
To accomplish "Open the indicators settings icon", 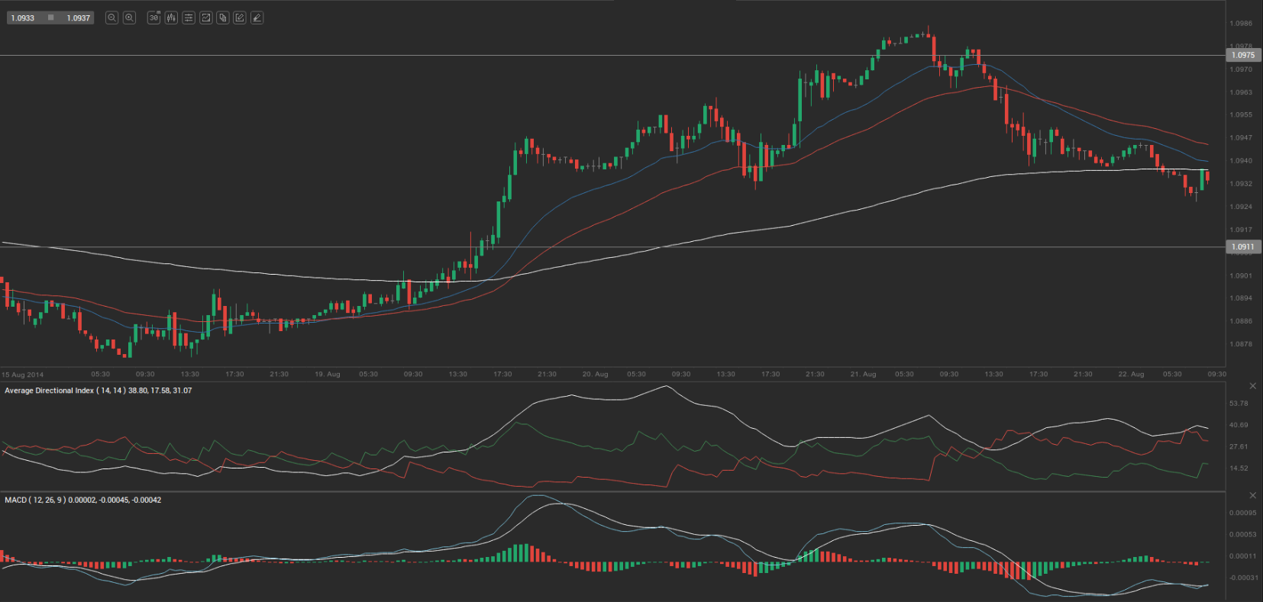I will coord(189,18).
